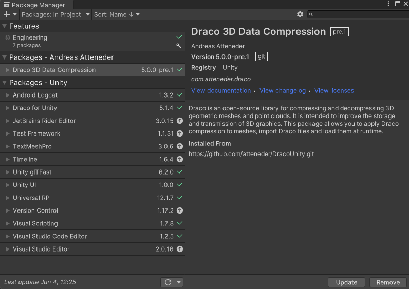
Task: Expand the Android Logcat versions arrow
Action: tap(8, 95)
